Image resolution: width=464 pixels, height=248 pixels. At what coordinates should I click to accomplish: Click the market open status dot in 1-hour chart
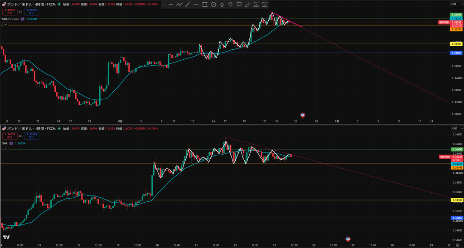59,129
